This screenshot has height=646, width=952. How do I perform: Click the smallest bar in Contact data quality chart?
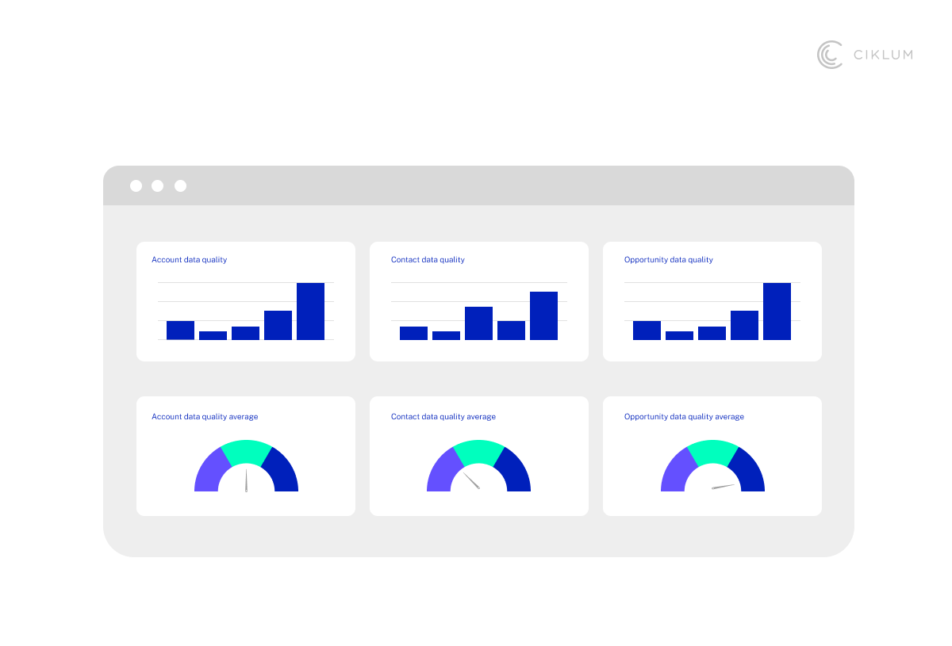[446, 334]
